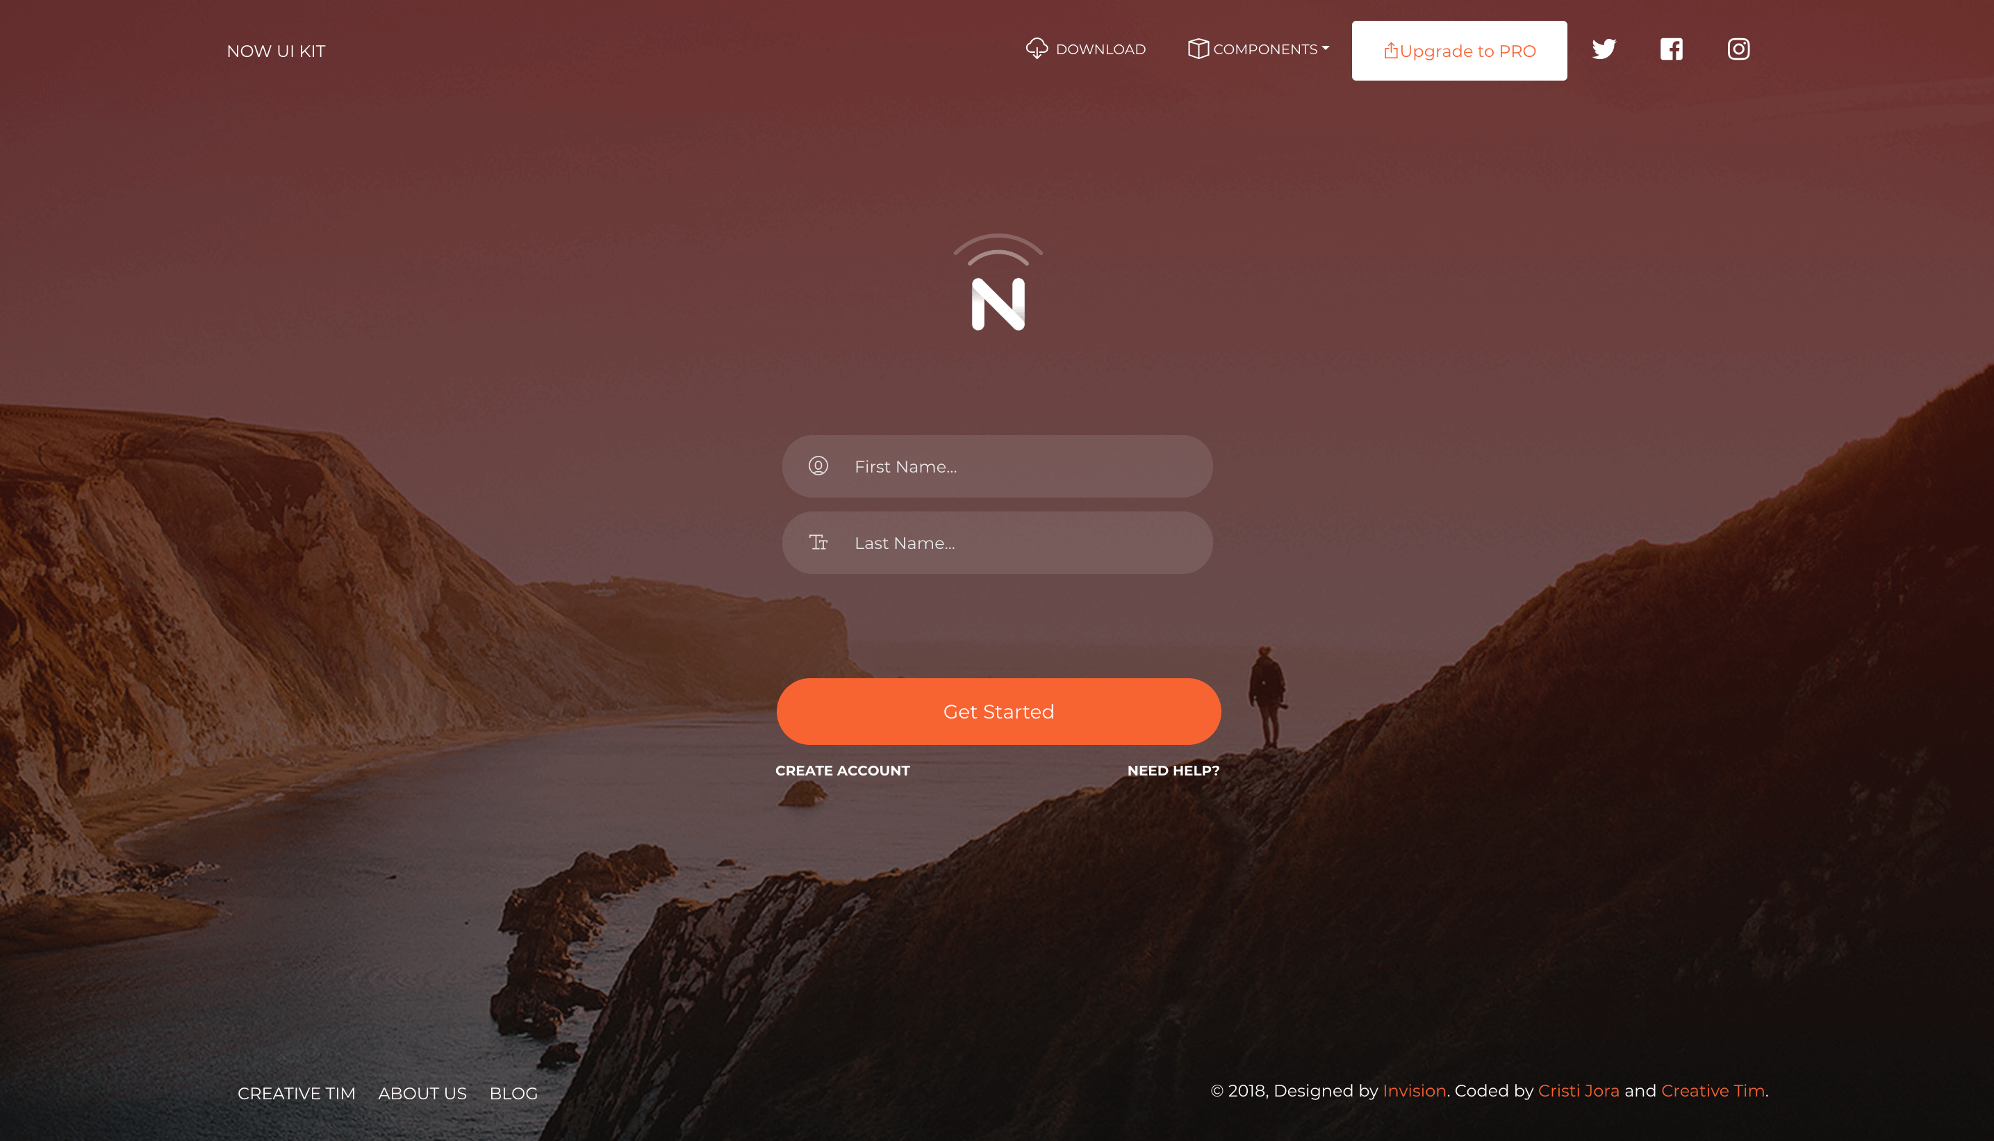Screen dimensions: 1994x1141
Task: Click the Twitter bird icon
Action: point(1604,48)
